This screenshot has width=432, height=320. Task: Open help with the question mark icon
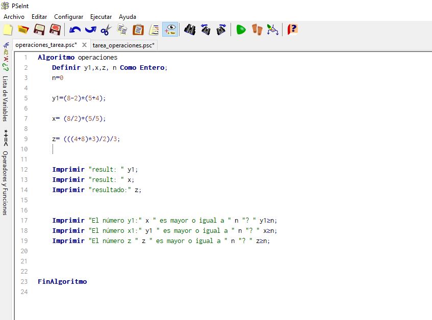(x=293, y=30)
